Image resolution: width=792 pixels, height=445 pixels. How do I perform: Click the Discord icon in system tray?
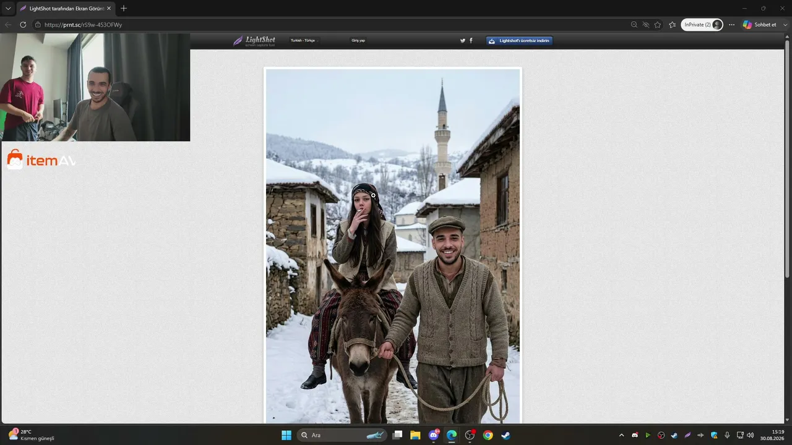[x=635, y=435]
